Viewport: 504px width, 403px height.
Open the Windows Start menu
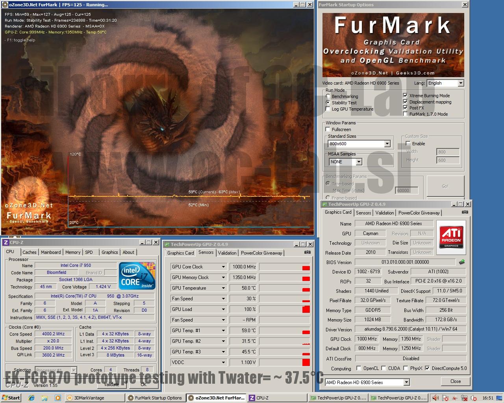tap(11, 398)
